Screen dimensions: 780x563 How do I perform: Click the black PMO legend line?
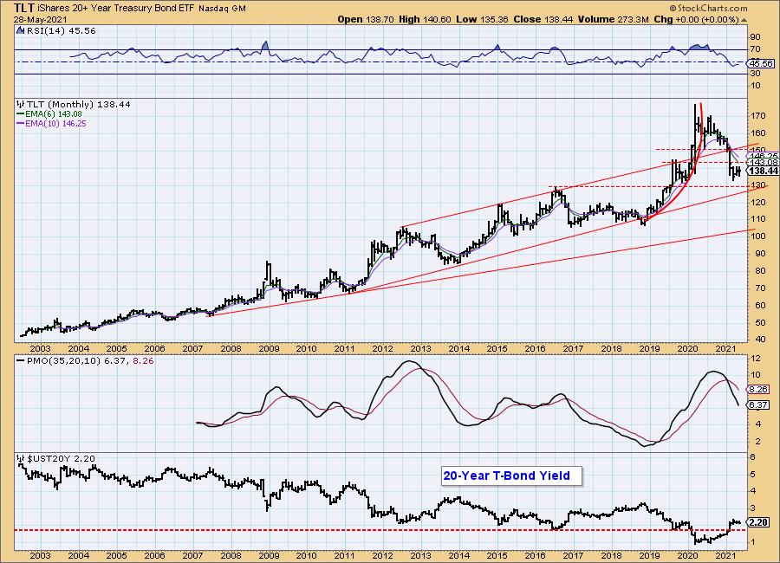click(x=21, y=360)
